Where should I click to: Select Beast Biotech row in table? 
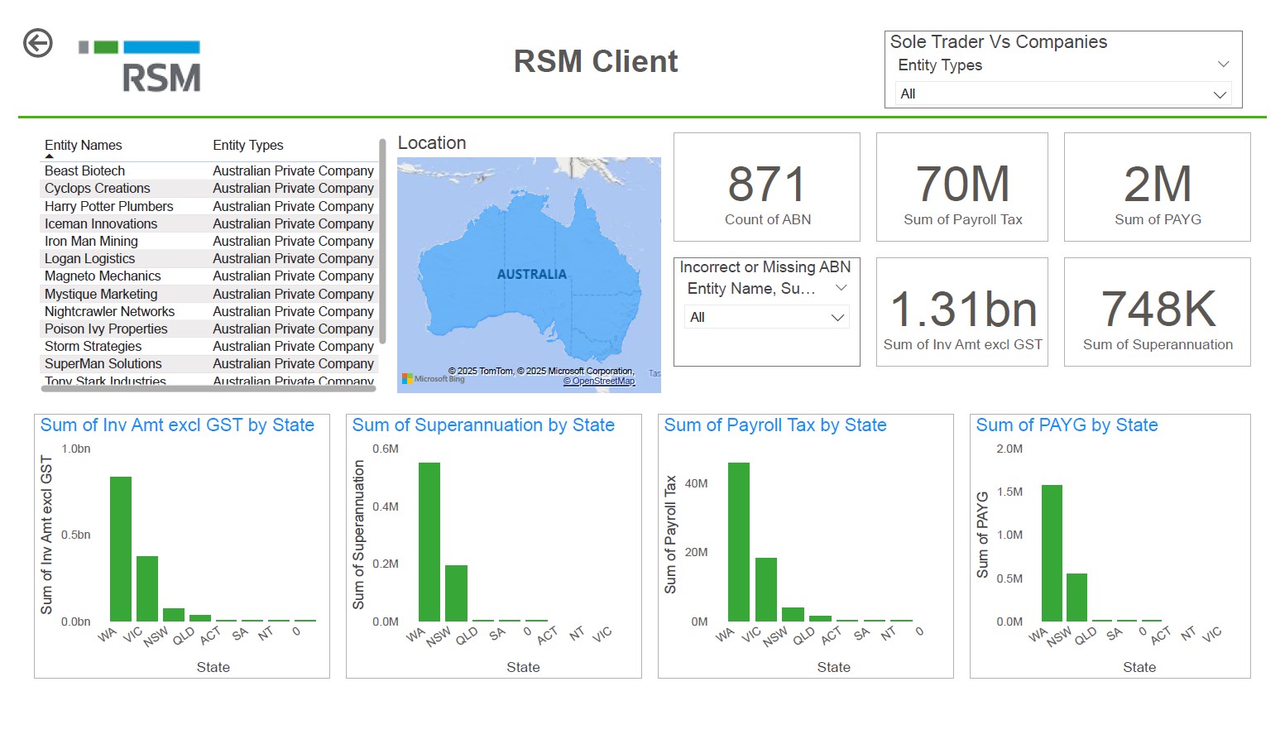(85, 171)
